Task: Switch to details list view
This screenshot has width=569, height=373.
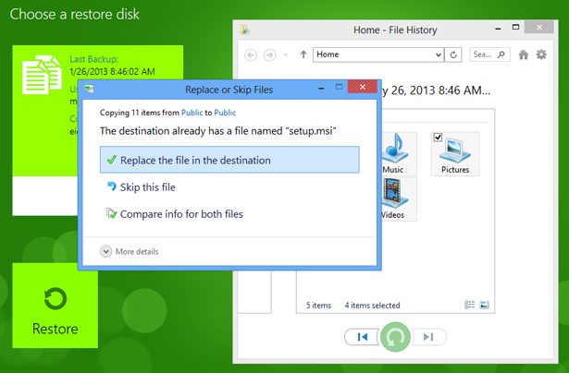Action: coord(469,304)
